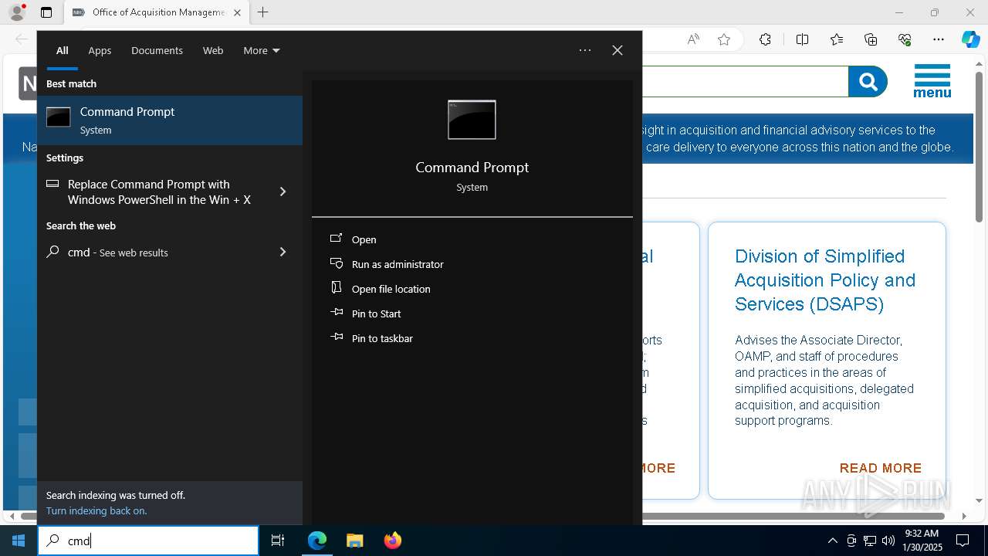
Task: Open Edge collections icon
Action: pos(871,39)
